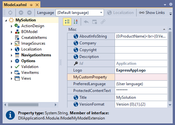Click the Show Links button
Image resolution: width=175 pixels, height=125 pixels.
pyautogui.click(x=152, y=13)
